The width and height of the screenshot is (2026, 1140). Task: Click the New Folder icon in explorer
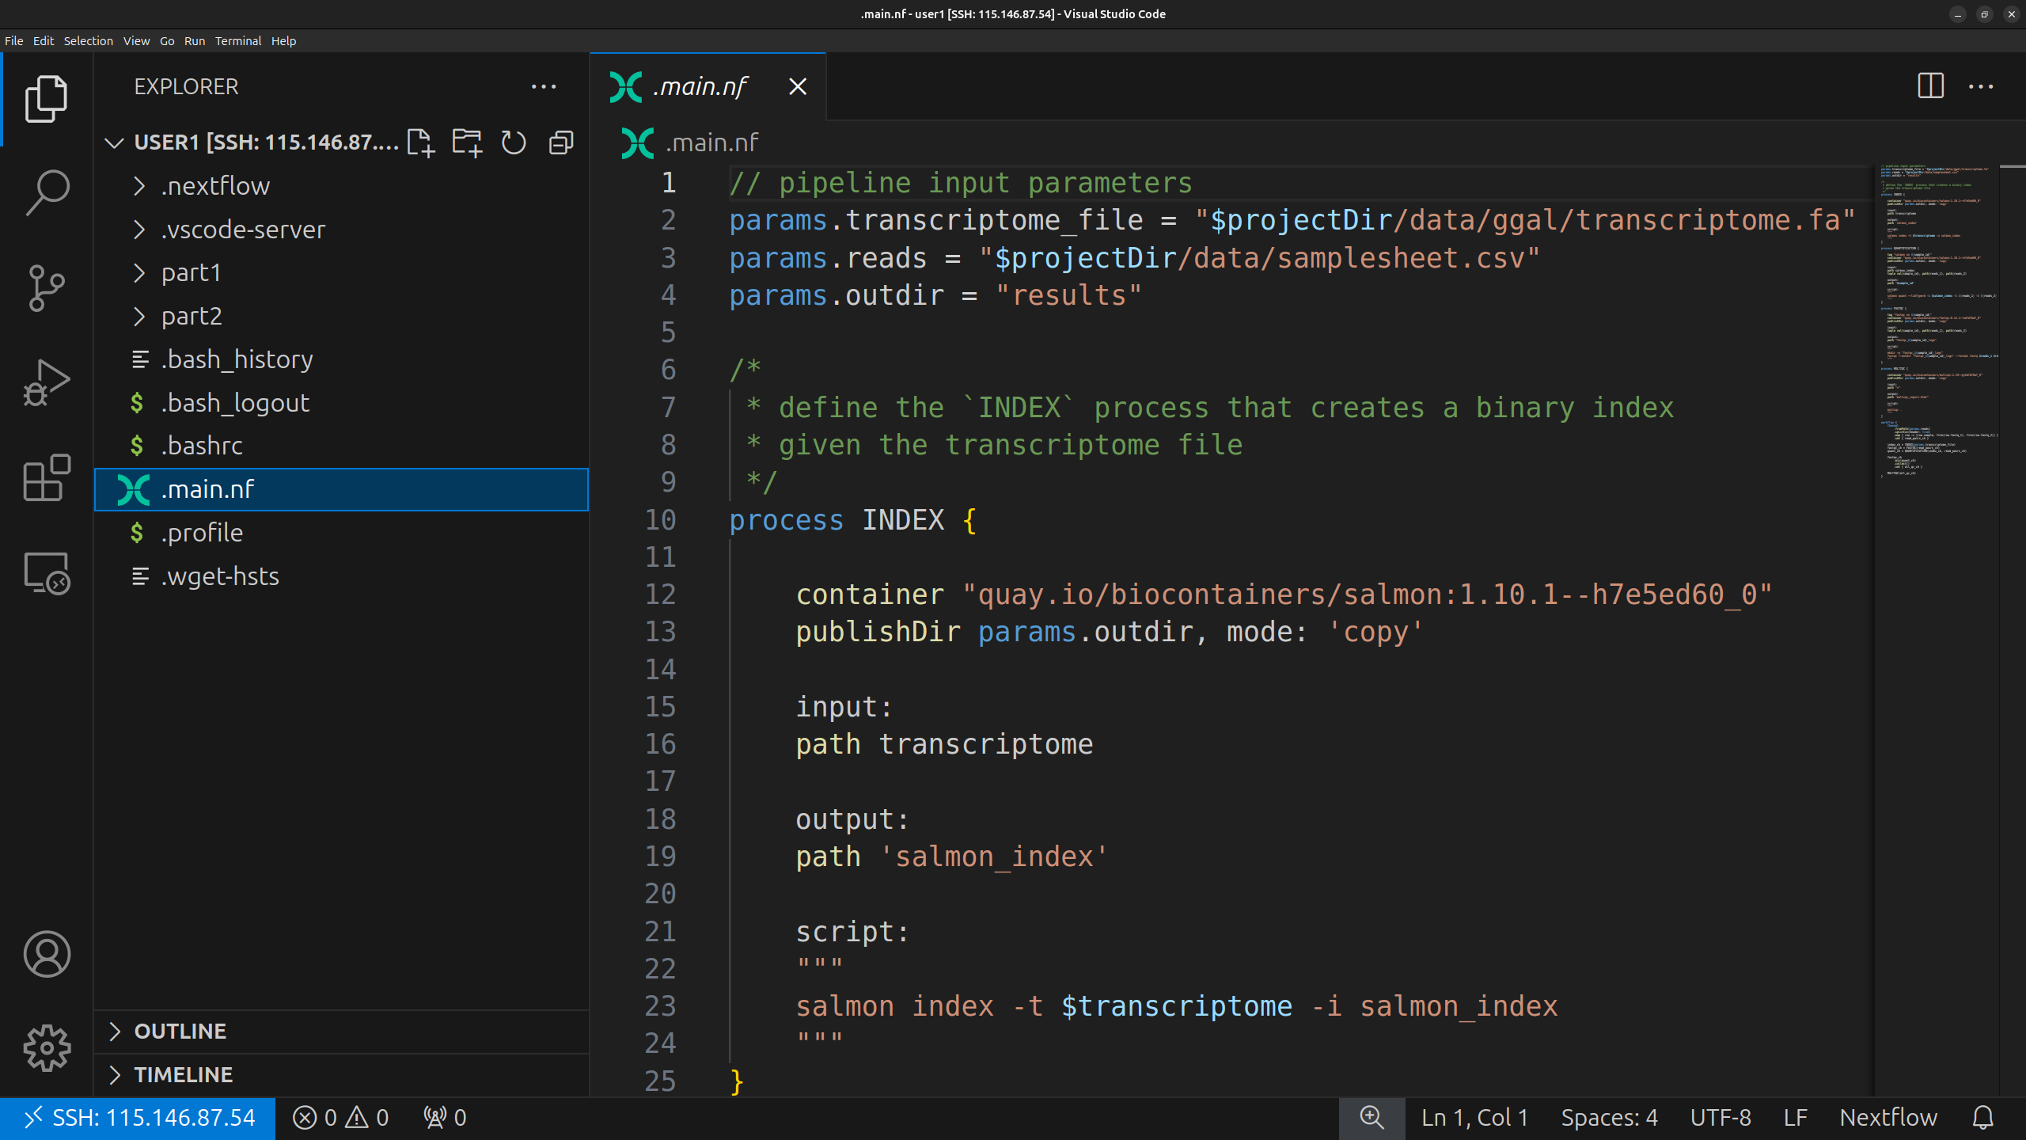[x=467, y=142]
